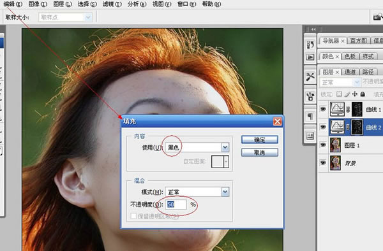Click the lock position move icon
Viewport: 383px width, 251px height.
355,94
